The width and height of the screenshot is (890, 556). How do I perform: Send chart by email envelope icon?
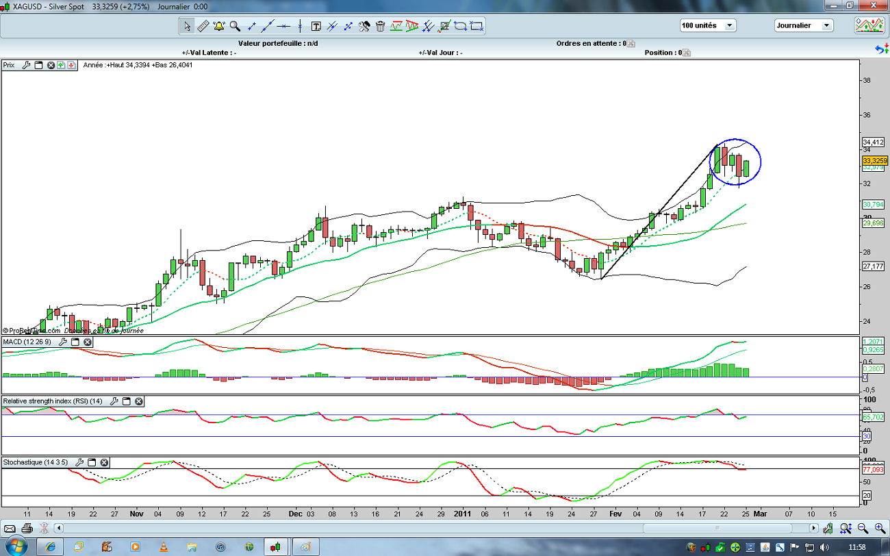pyautogui.click(x=10, y=528)
